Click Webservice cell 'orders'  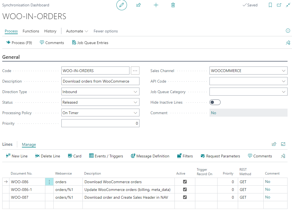click(x=68, y=182)
